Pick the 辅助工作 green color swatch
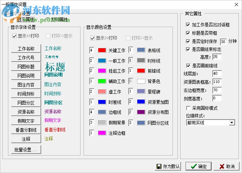This screenshot has height=173, width=242. [102, 81]
